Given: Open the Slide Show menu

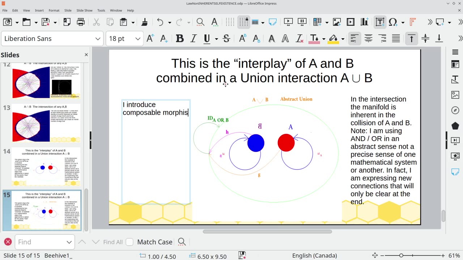Looking at the screenshot, I should (x=84, y=10).
